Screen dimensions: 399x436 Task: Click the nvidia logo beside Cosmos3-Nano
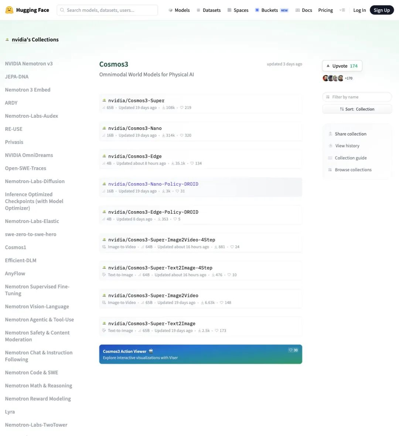click(104, 128)
